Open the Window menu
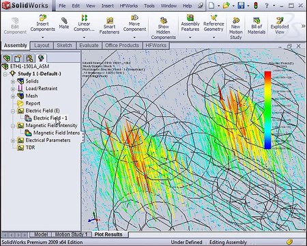Image resolution: width=307 pixels, height=246 pixels. pyautogui.click(x=169, y=5)
